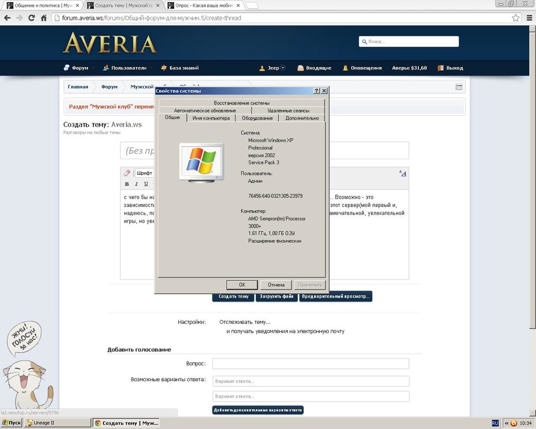Switch the editor mode with the A icon
536x429 pixels.
tap(403, 173)
